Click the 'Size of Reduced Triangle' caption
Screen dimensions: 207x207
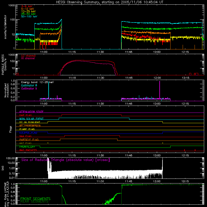pyautogui.click(x=65, y=160)
